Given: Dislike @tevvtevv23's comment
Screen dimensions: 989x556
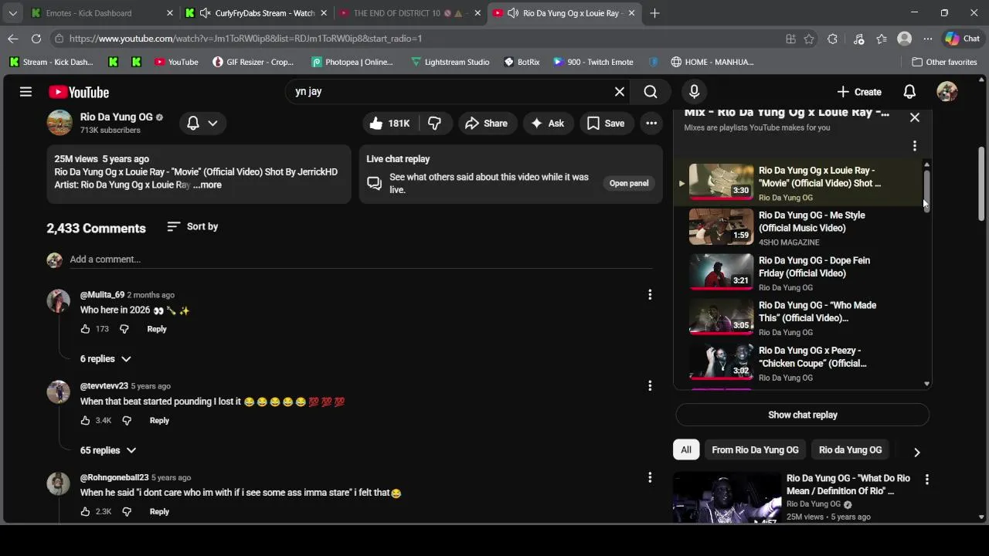Looking at the screenshot, I should [x=127, y=421].
